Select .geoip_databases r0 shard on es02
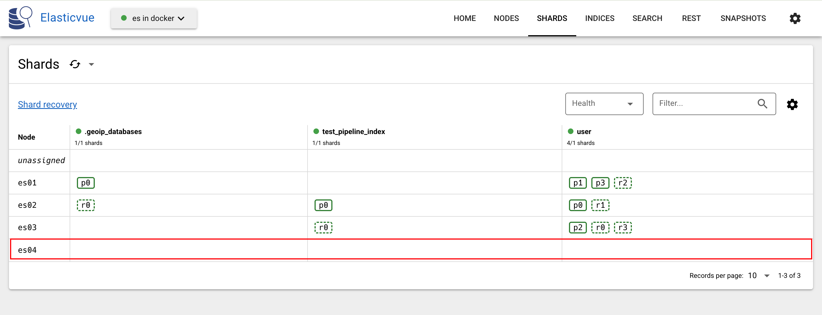 (x=86, y=205)
